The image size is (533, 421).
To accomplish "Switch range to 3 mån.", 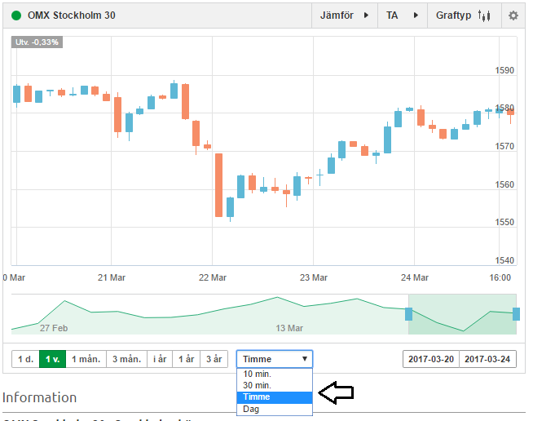I will click(x=127, y=359).
